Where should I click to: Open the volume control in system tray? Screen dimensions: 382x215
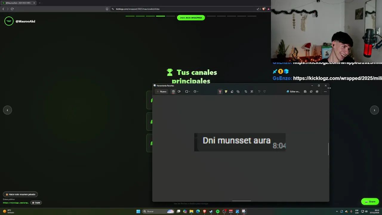click(x=366, y=211)
